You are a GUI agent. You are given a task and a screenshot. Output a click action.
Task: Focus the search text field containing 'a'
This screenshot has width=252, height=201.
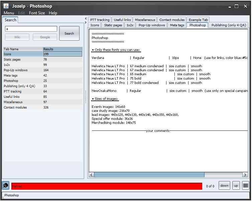pyautogui.click(x=31, y=29)
